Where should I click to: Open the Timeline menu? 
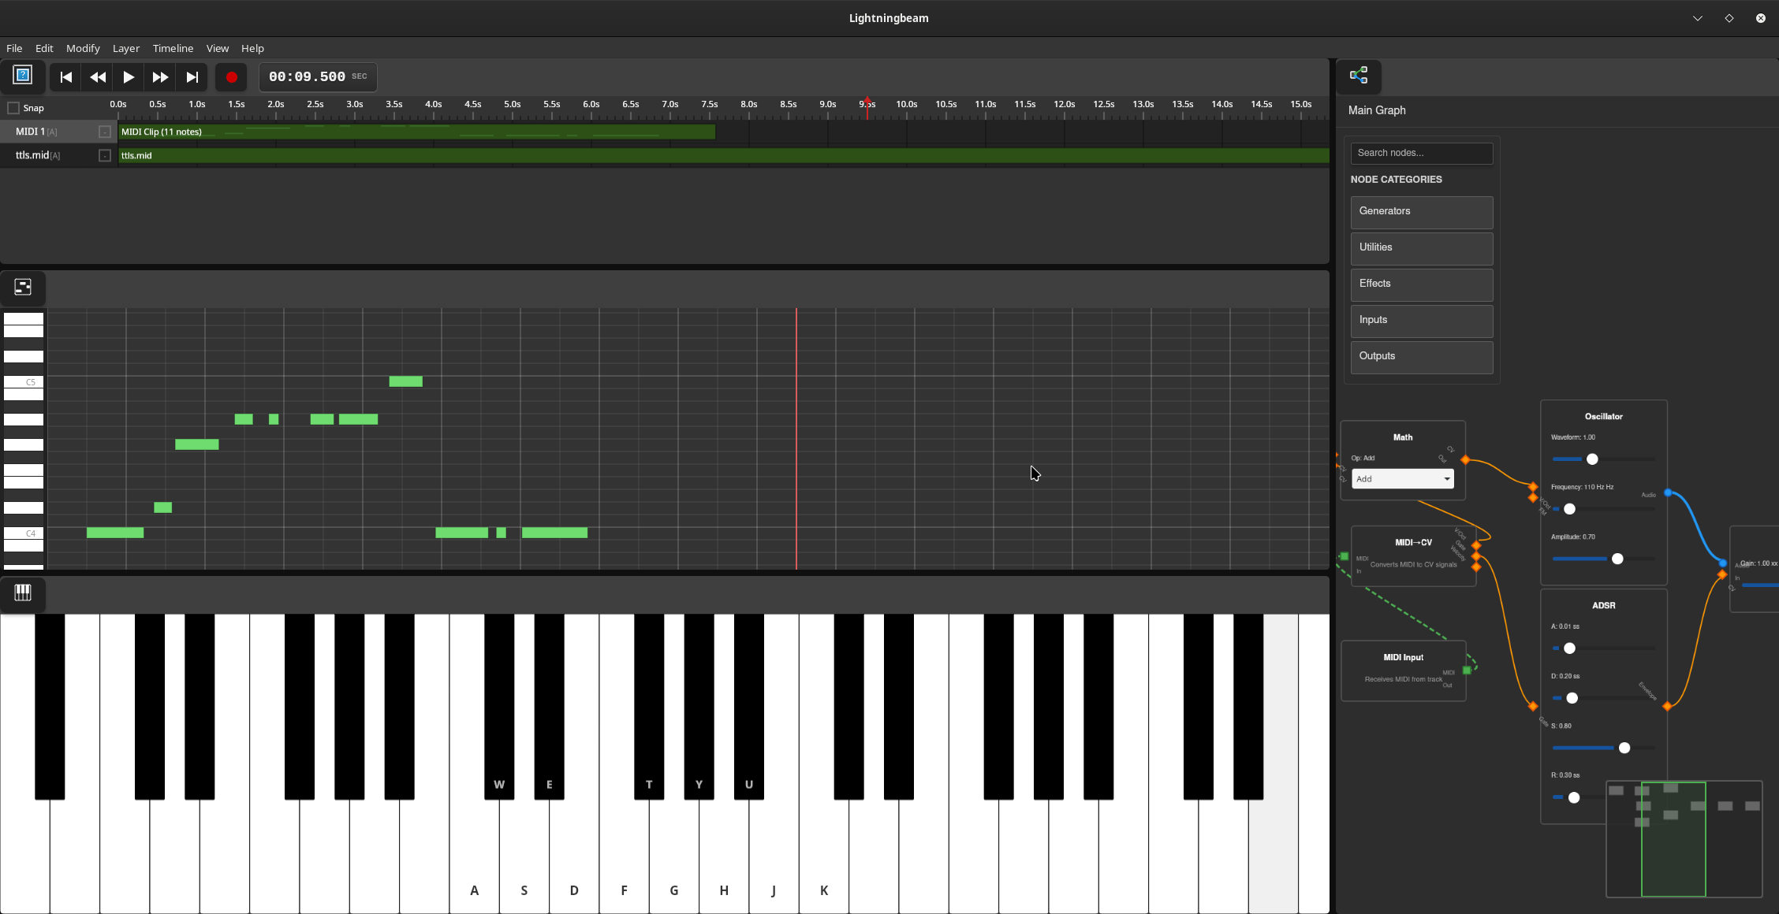pyautogui.click(x=173, y=48)
